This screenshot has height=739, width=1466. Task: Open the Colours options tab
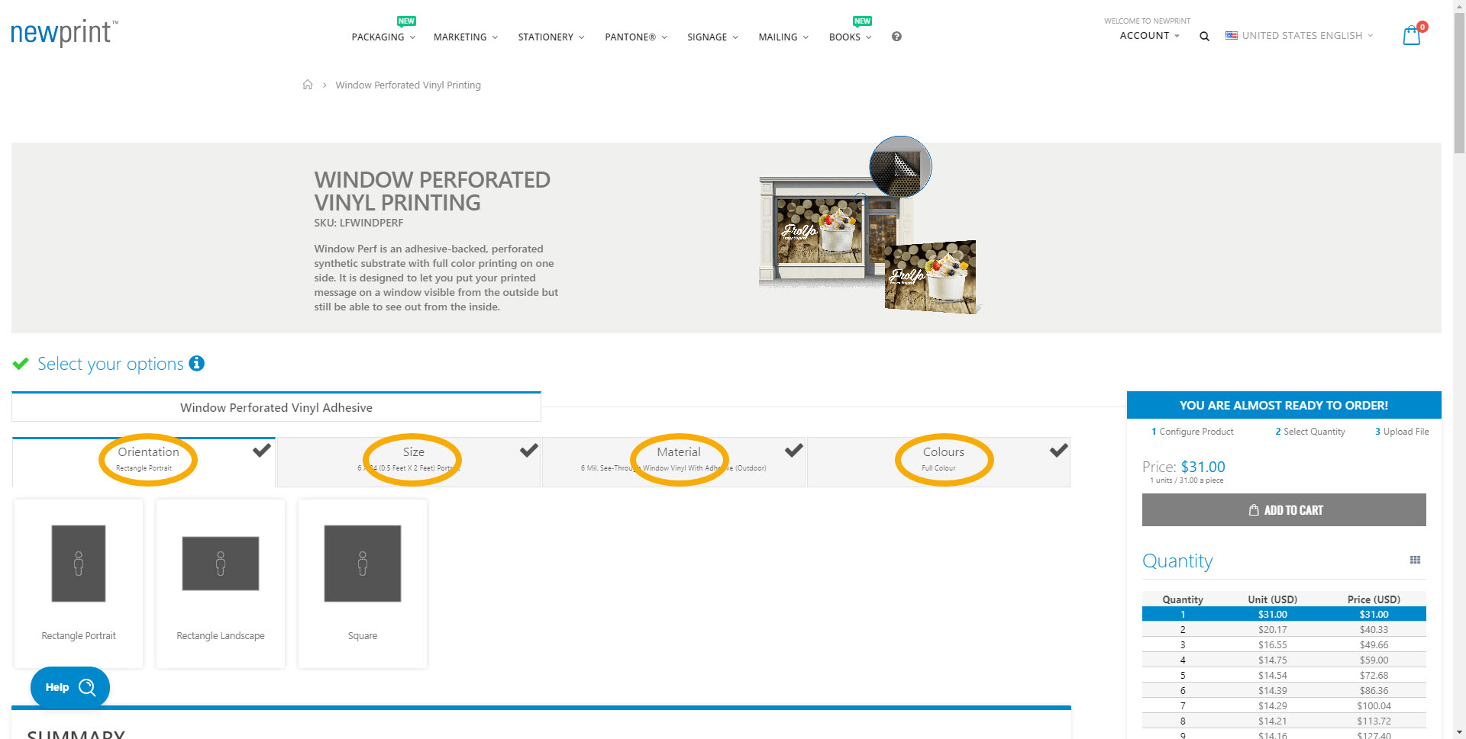938,462
